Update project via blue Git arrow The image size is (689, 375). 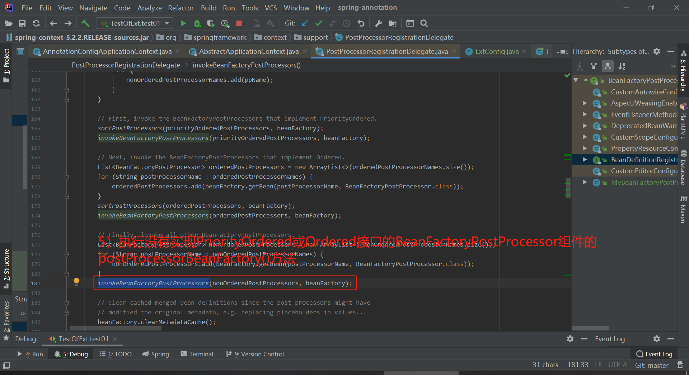[x=305, y=23]
